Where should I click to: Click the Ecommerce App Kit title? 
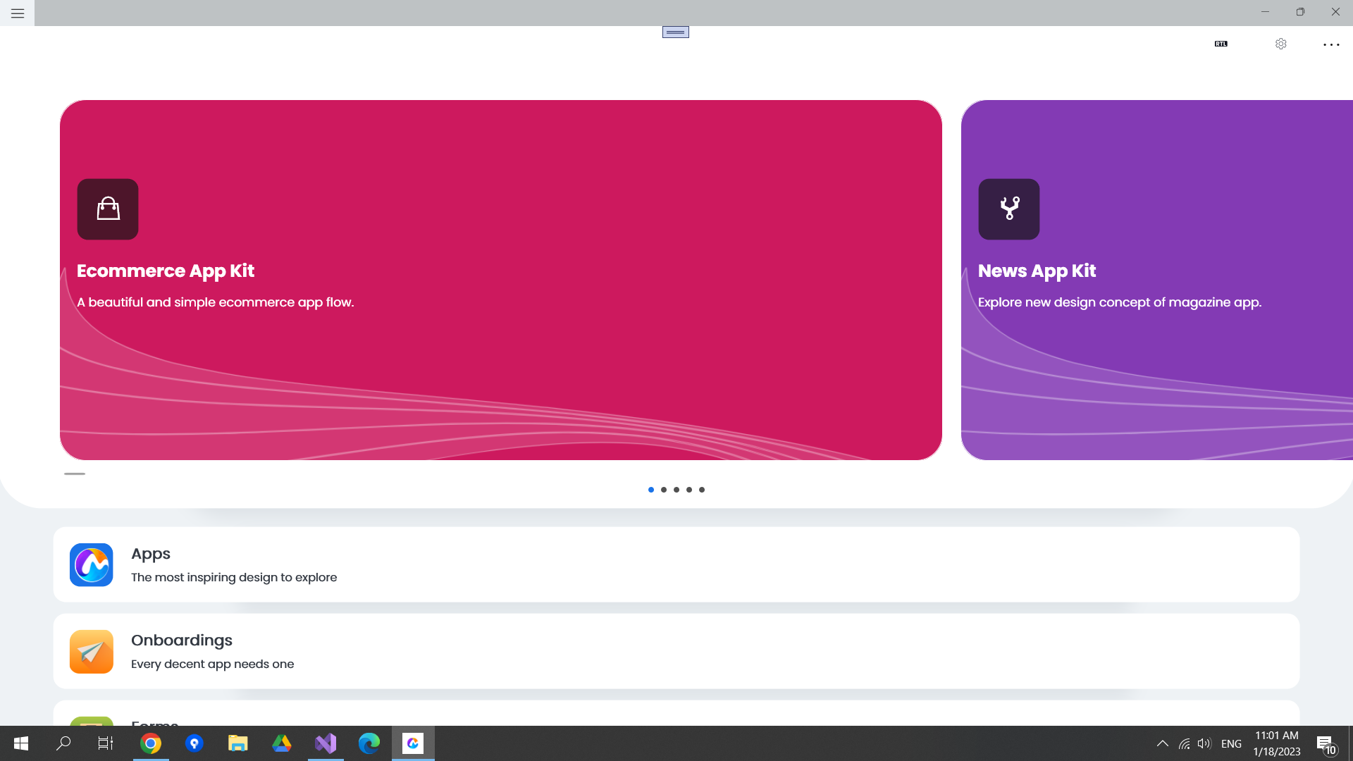pos(166,271)
